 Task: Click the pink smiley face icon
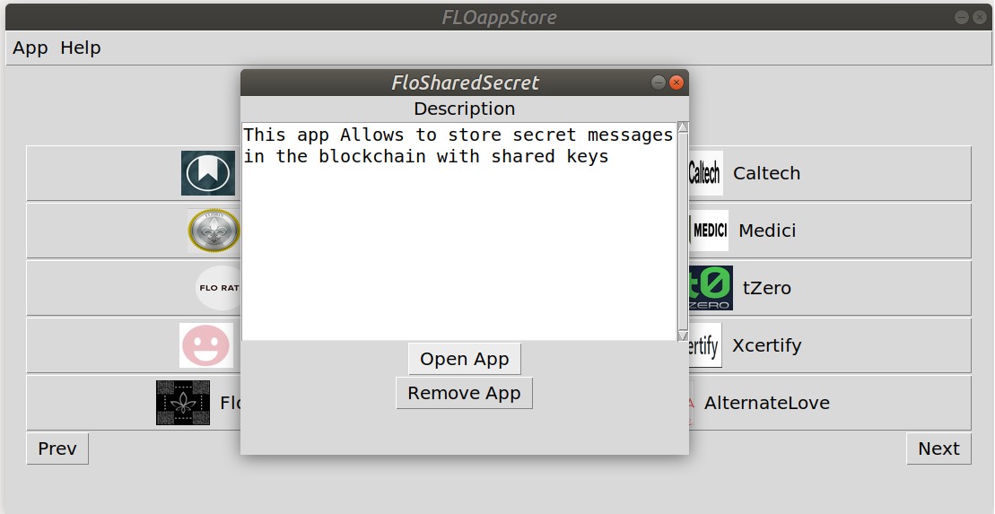tap(206, 345)
